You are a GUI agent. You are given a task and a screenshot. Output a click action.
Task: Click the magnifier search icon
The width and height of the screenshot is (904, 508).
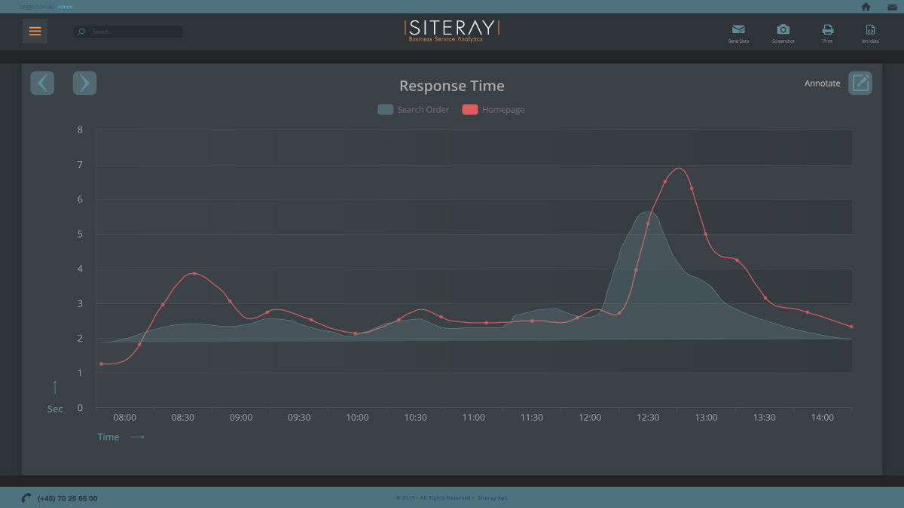(x=81, y=32)
